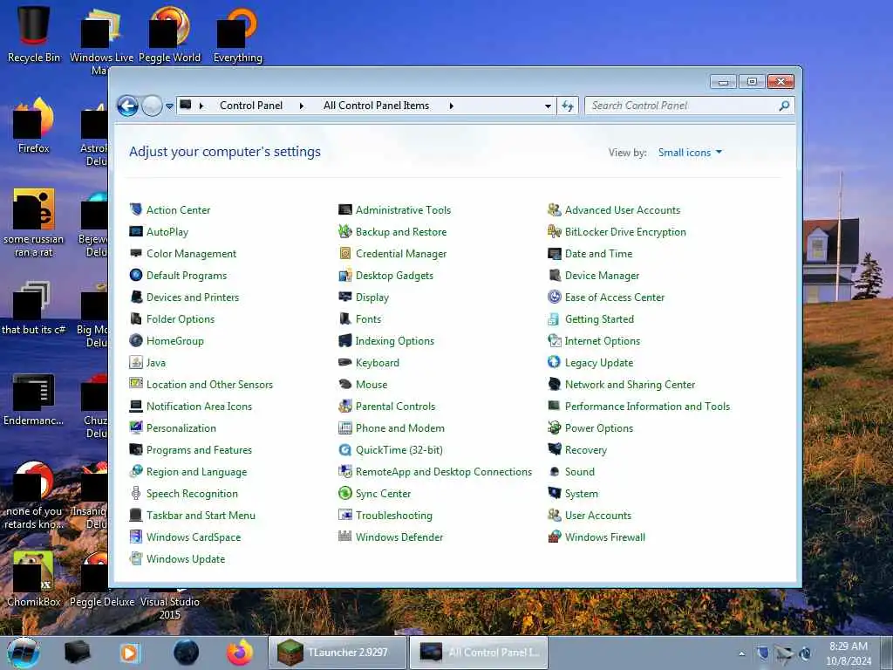893x670 pixels.
Task: Open Internet Options link
Action: tap(603, 341)
